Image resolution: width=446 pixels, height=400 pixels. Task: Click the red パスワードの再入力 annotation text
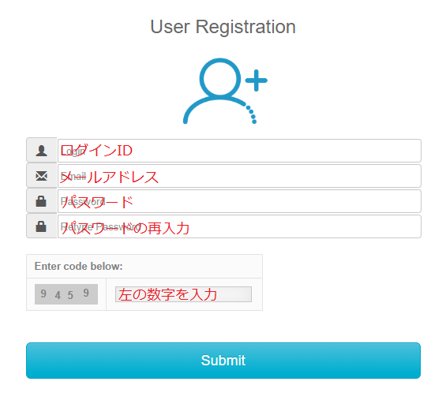point(126,228)
